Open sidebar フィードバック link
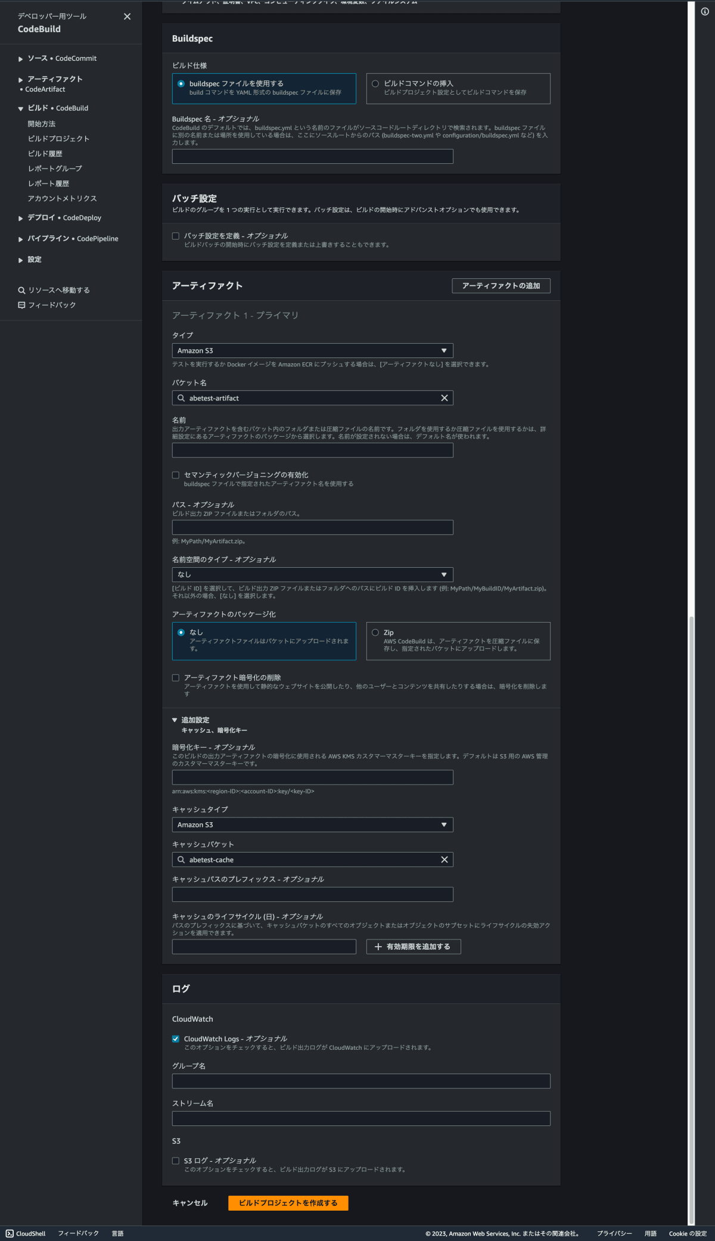Image resolution: width=715 pixels, height=1241 pixels. tap(52, 305)
